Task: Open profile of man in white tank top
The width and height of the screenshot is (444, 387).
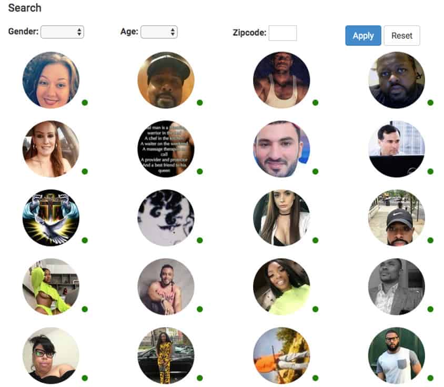Action: pos(281,80)
